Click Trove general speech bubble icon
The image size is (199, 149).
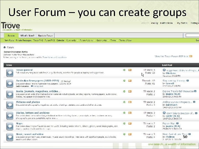pos(10,73)
